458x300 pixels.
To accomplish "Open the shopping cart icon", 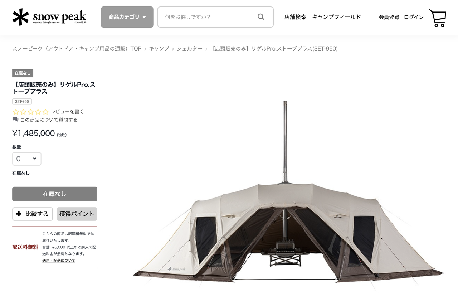I will pyautogui.click(x=437, y=18).
